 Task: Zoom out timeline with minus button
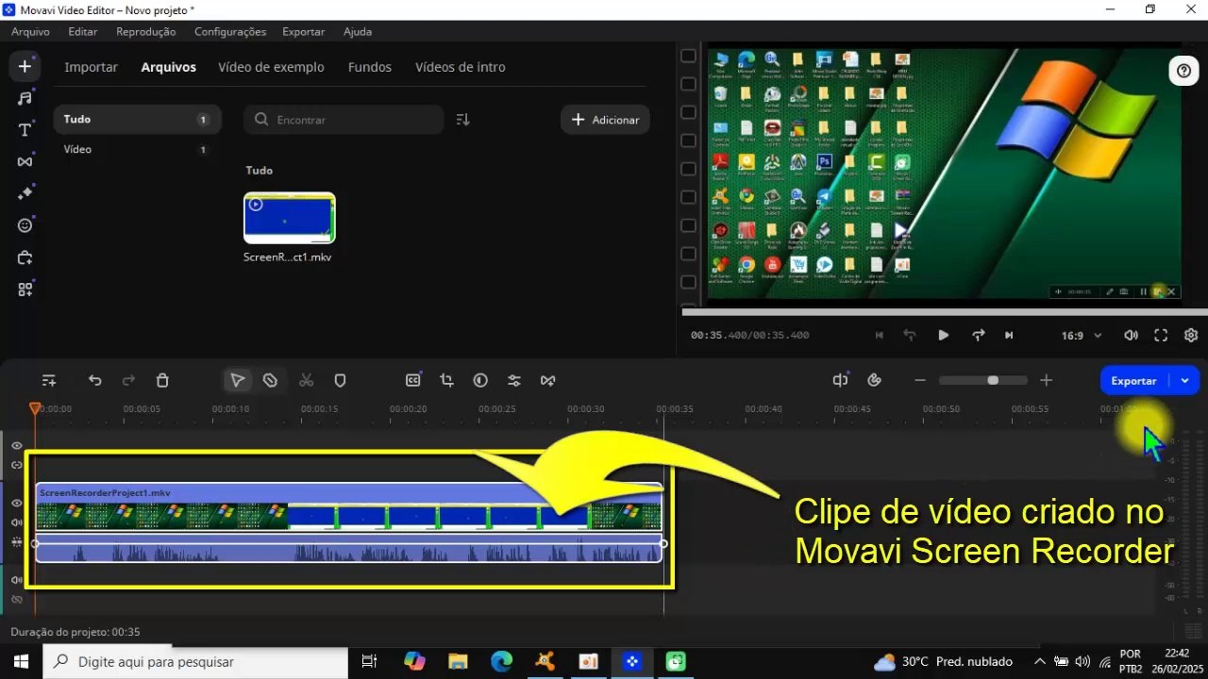pos(920,380)
